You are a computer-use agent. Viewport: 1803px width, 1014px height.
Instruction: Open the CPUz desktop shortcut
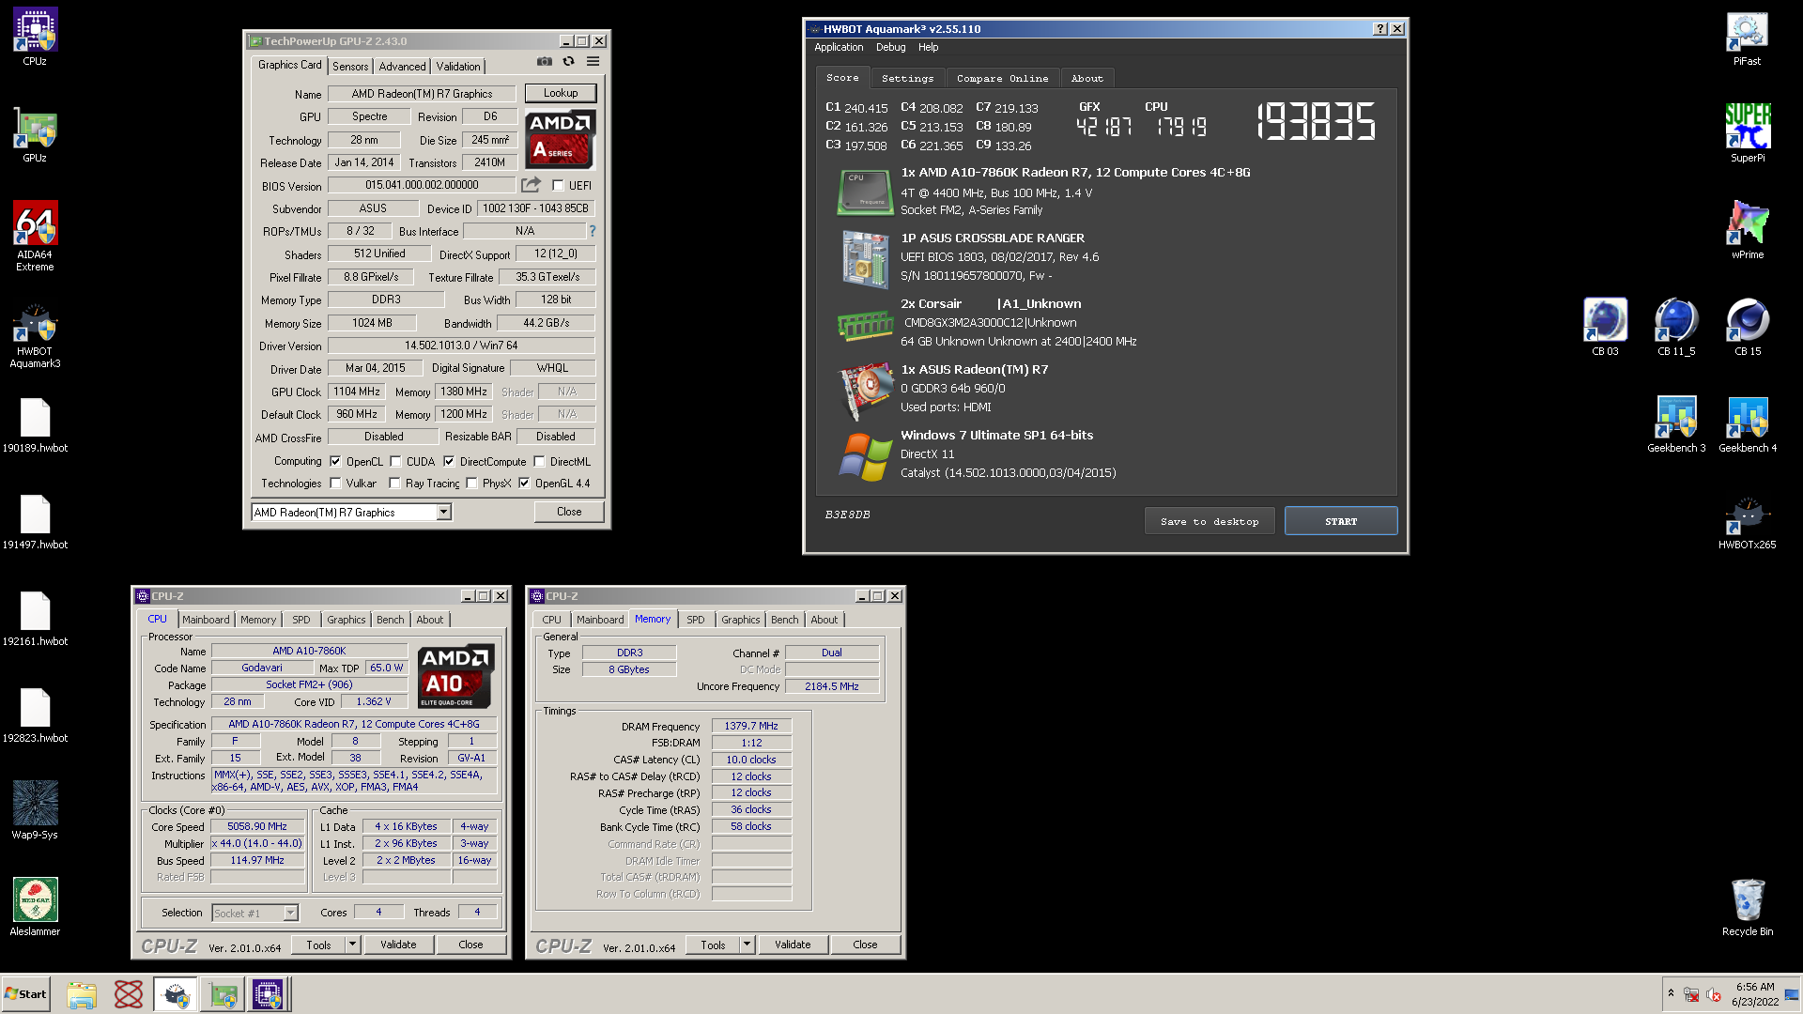tap(35, 37)
